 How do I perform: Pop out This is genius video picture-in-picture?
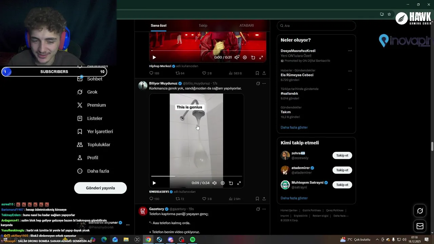(231, 183)
